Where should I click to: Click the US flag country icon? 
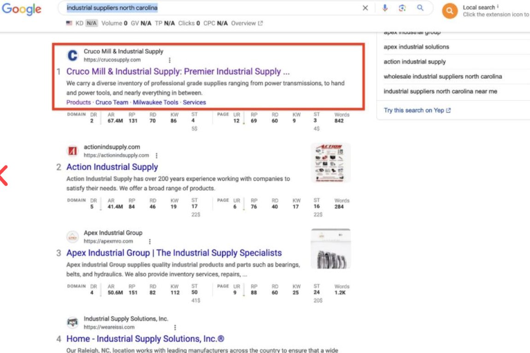pos(69,24)
